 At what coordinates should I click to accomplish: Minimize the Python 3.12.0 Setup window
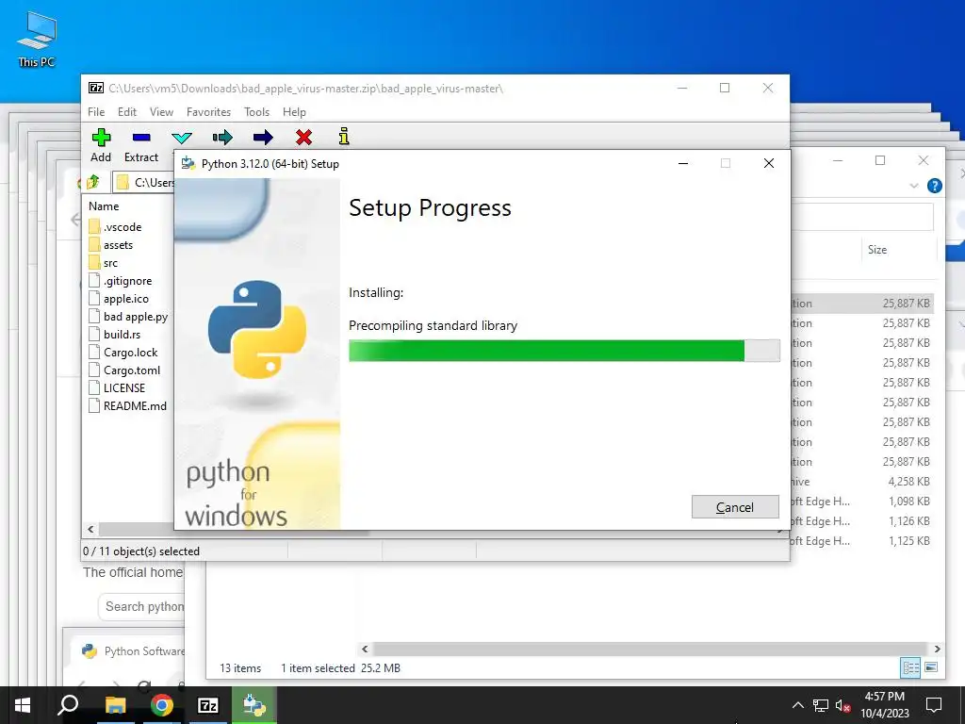[x=683, y=163]
